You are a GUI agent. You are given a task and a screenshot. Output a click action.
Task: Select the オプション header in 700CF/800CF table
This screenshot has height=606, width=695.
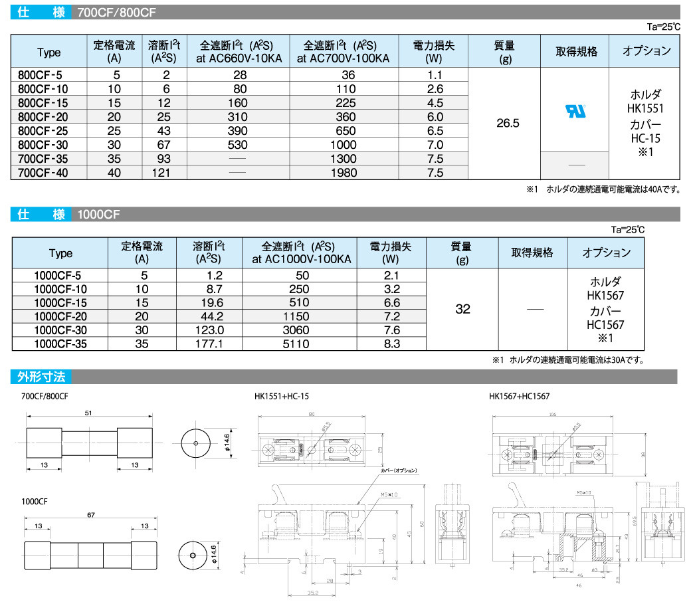click(646, 51)
